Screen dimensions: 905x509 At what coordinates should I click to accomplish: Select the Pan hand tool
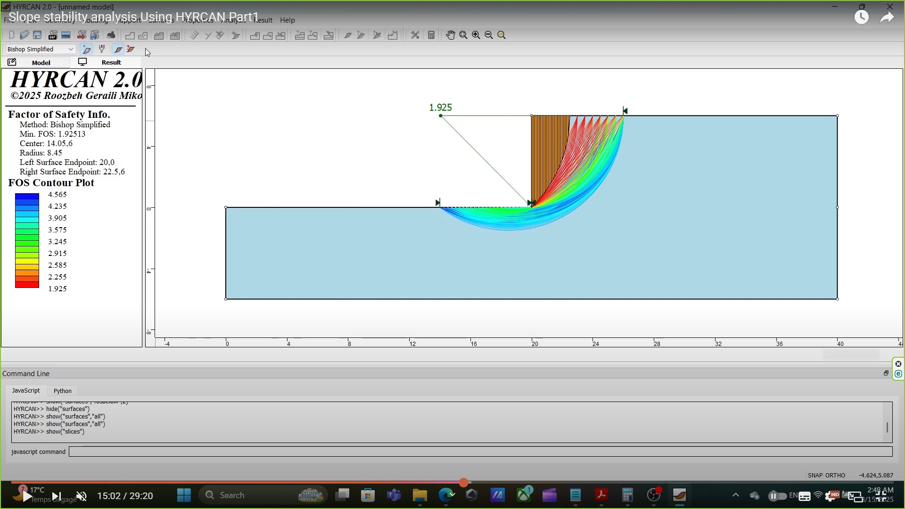[x=451, y=35]
